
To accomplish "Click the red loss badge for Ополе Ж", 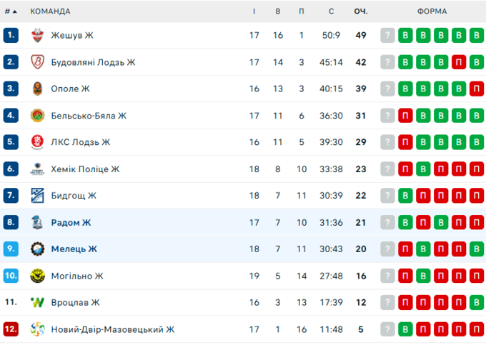I will pos(477,89).
